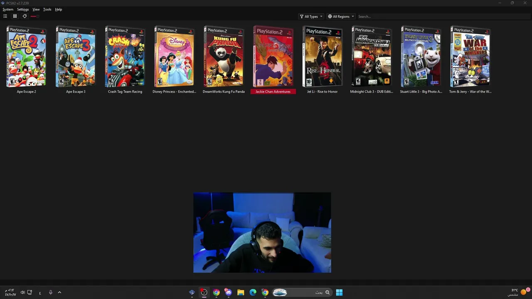This screenshot has height=299, width=532.
Task: Switch to game grid view
Action: click(15, 16)
